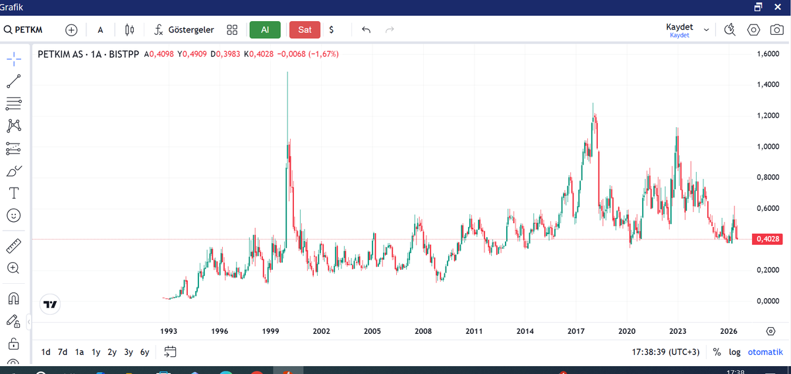
Task: Click the fx indicators icon
Action: pyautogui.click(x=159, y=30)
